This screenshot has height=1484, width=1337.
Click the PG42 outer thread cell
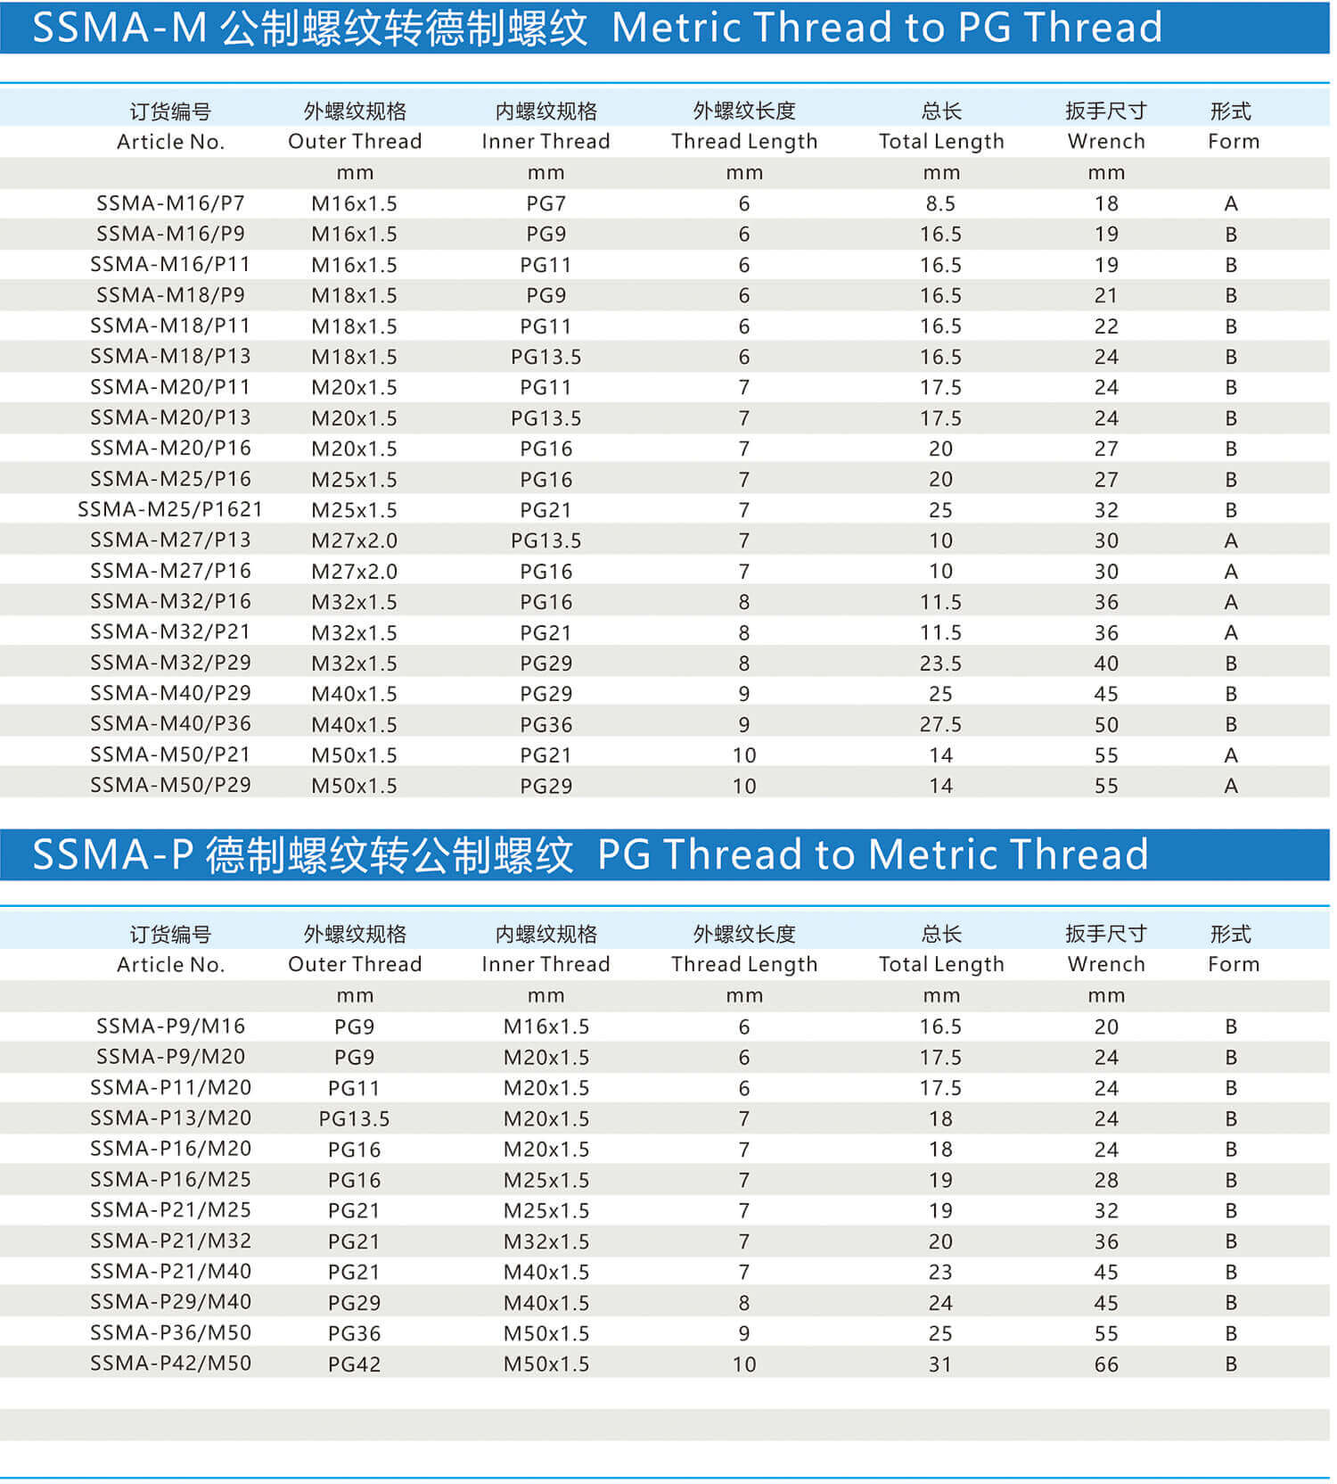(354, 1364)
